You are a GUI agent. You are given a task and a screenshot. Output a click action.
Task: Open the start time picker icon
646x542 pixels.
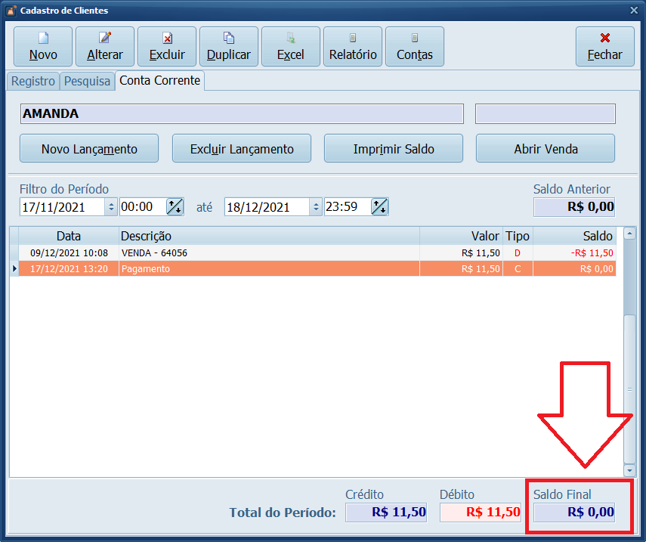[175, 207]
